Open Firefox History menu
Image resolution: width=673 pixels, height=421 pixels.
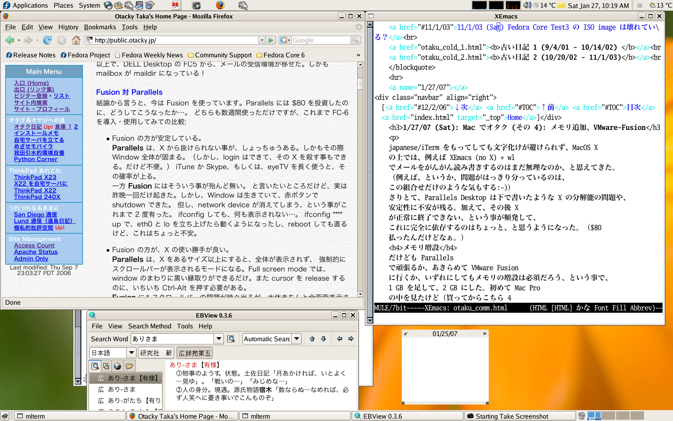point(69,27)
